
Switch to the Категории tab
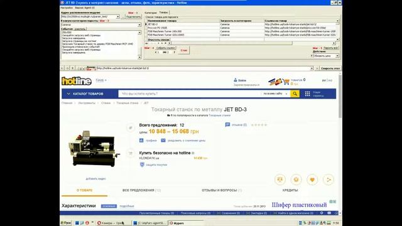tap(151, 13)
